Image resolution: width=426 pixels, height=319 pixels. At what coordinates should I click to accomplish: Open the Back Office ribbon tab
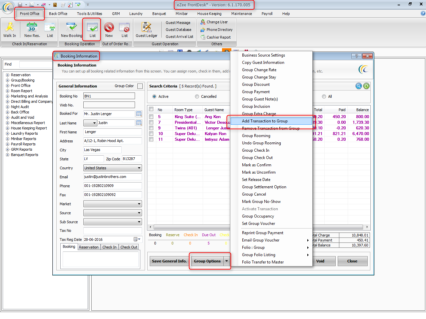tap(58, 14)
